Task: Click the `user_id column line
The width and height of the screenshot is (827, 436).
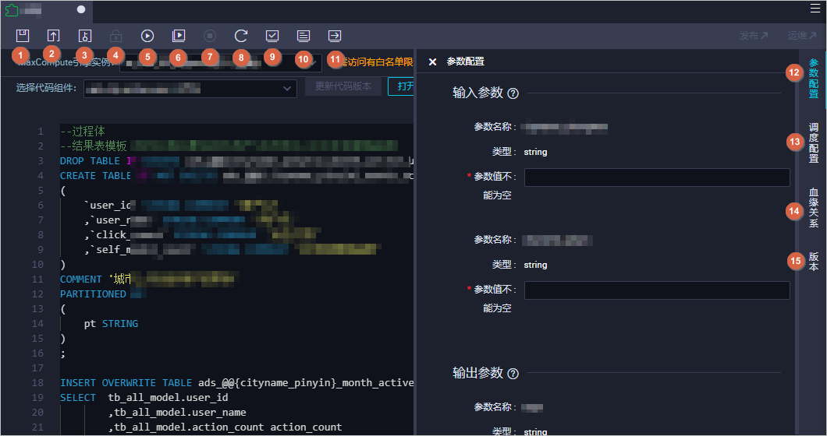Action: (x=180, y=205)
